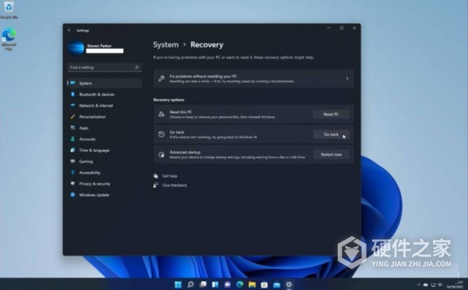468x290 pixels.
Task: Open Time & language settings
Action: 105,150
